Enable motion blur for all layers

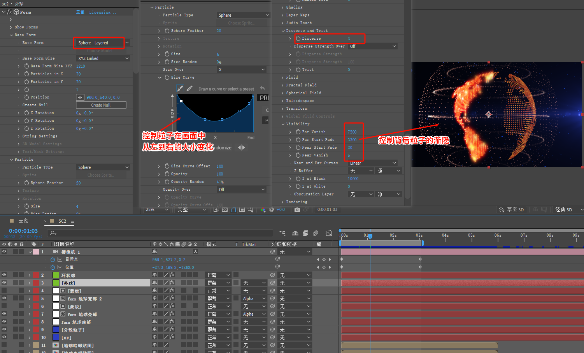coord(316,233)
